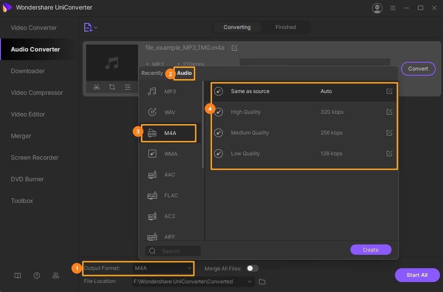Viewport: 443px width, 292px height.
Task: Edit the Medium Quality preset settings
Action: pos(389,133)
